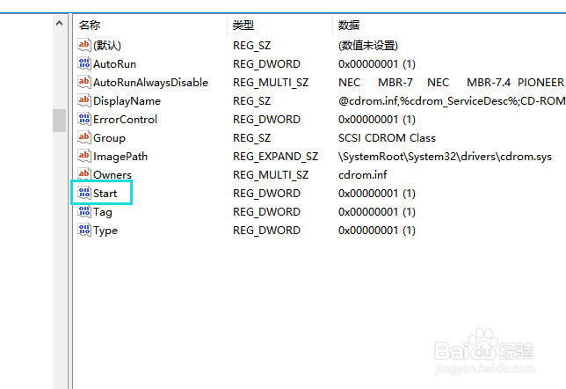Click the 0x00000001 data in Tag row

point(377,212)
